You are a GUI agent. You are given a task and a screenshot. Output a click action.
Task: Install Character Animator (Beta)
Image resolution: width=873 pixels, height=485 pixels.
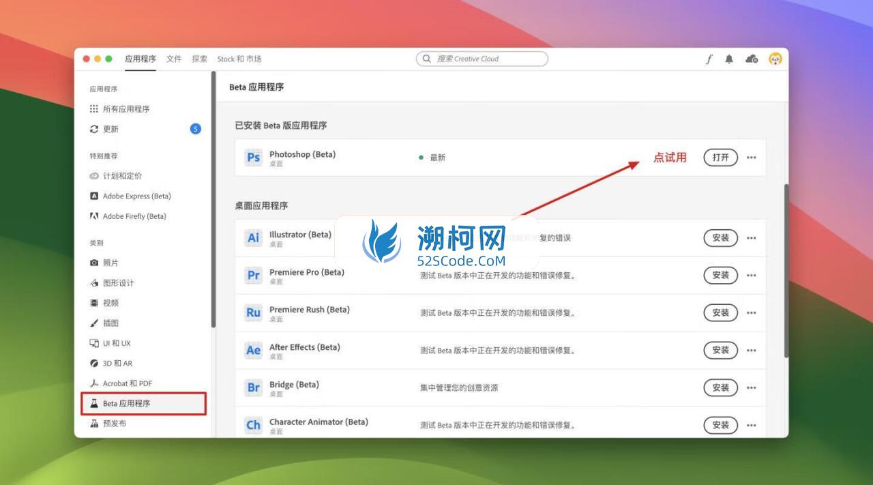[x=721, y=425]
